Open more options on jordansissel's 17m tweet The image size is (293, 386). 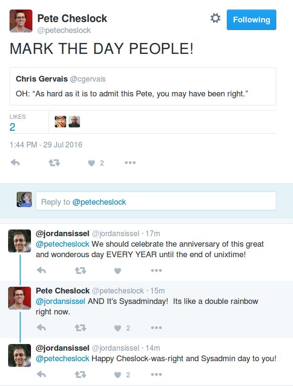point(156,271)
